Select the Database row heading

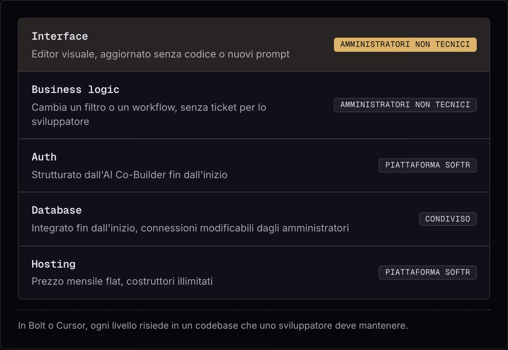56,210
